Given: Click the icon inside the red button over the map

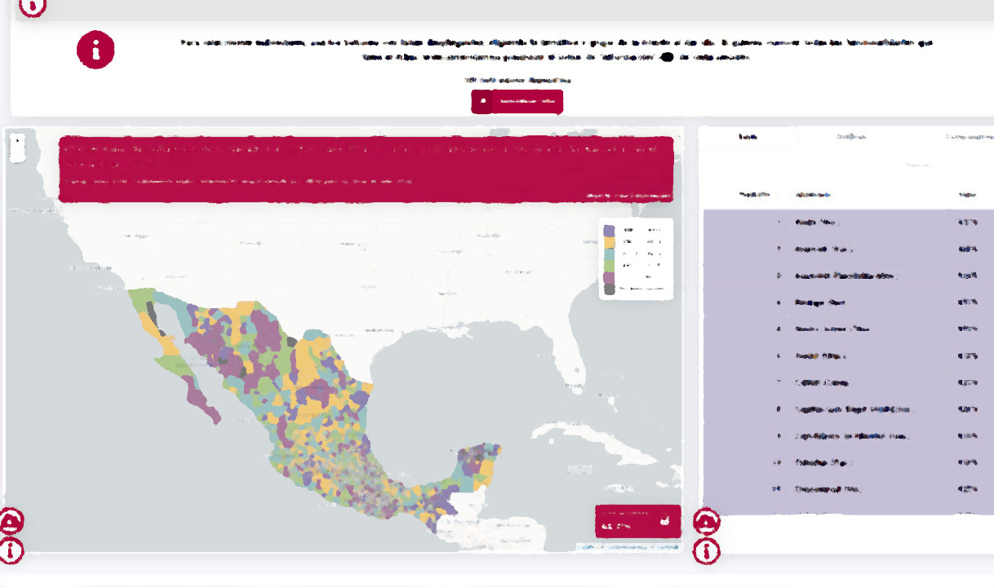Looking at the screenshot, I should tap(664, 521).
